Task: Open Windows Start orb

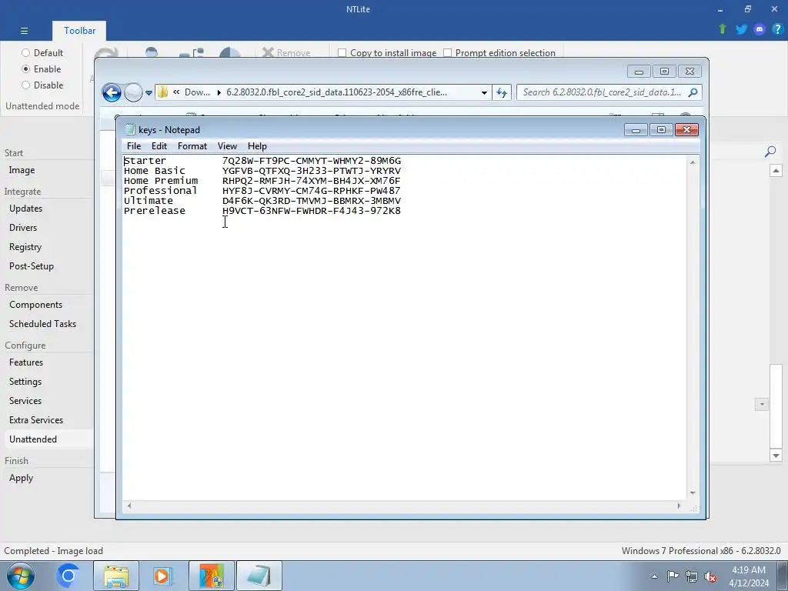Action: pos(21,576)
